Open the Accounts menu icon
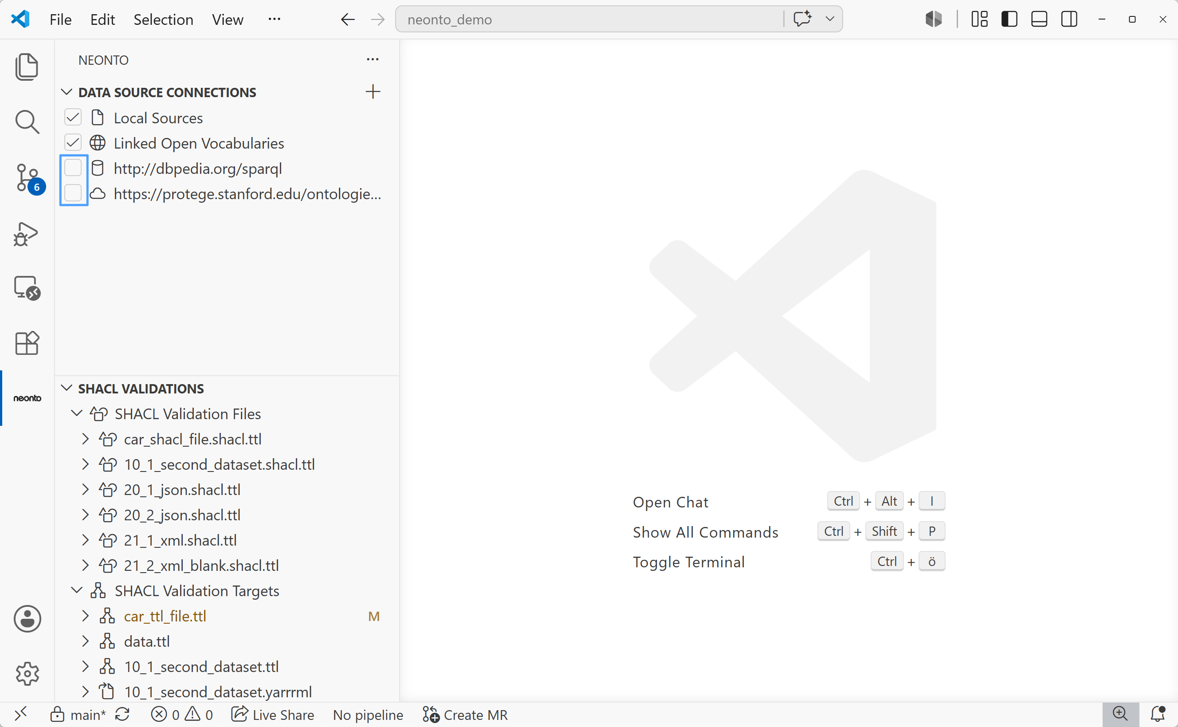1178x727 pixels. point(27,618)
